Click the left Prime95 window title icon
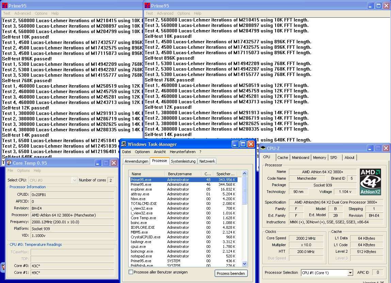 (x=5, y=5)
